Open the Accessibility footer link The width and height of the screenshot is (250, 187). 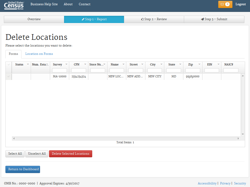(207, 183)
